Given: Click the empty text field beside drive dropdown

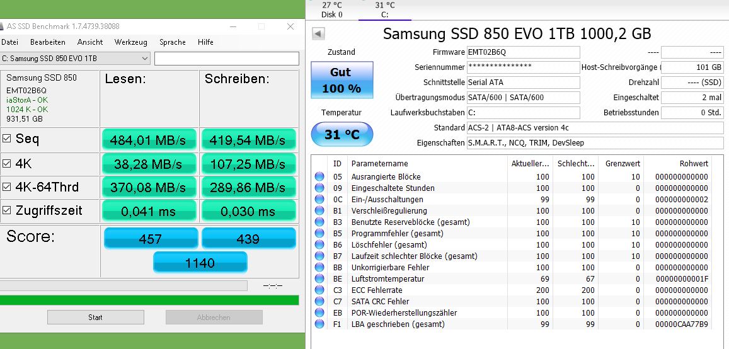Looking at the screenshot, I should 227,59.
